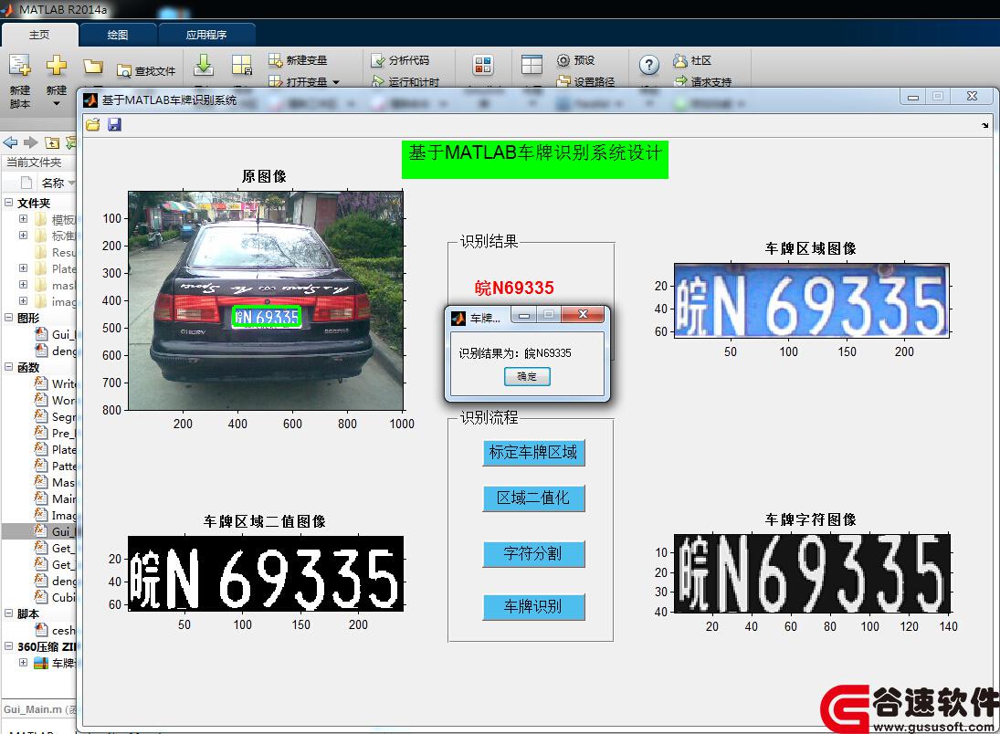Click the 车牌字符图像 segmented characters image
This screenshot has height=734, width=1000.
812,574
